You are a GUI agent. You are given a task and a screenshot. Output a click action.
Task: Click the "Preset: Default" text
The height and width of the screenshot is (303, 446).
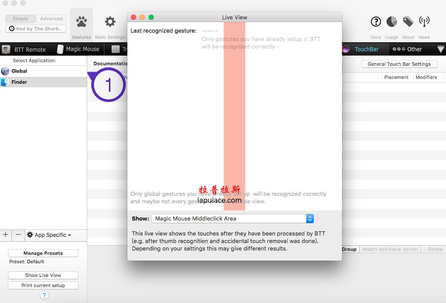tap(27, 262)
